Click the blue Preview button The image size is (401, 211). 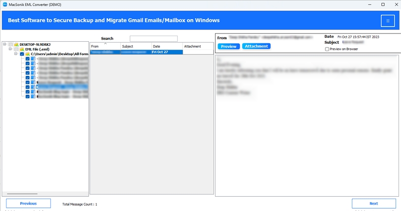click(229, 46)
